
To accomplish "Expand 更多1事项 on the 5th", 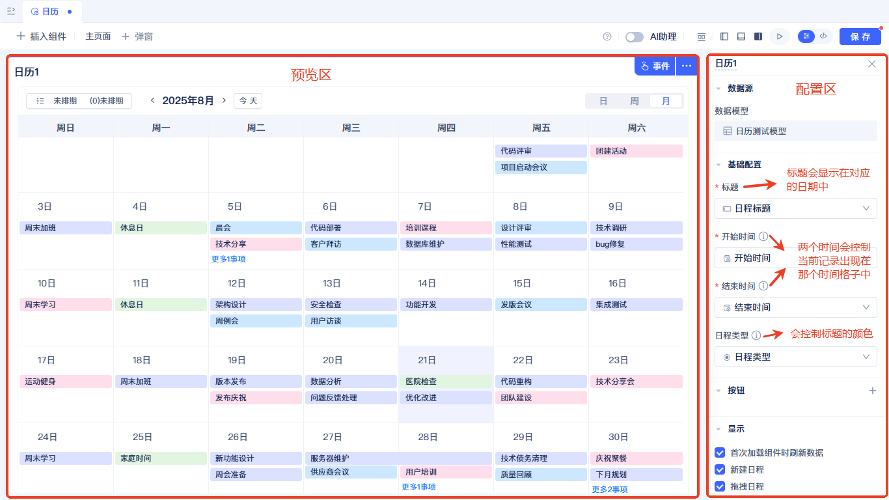I will click(x=228, y=259).
